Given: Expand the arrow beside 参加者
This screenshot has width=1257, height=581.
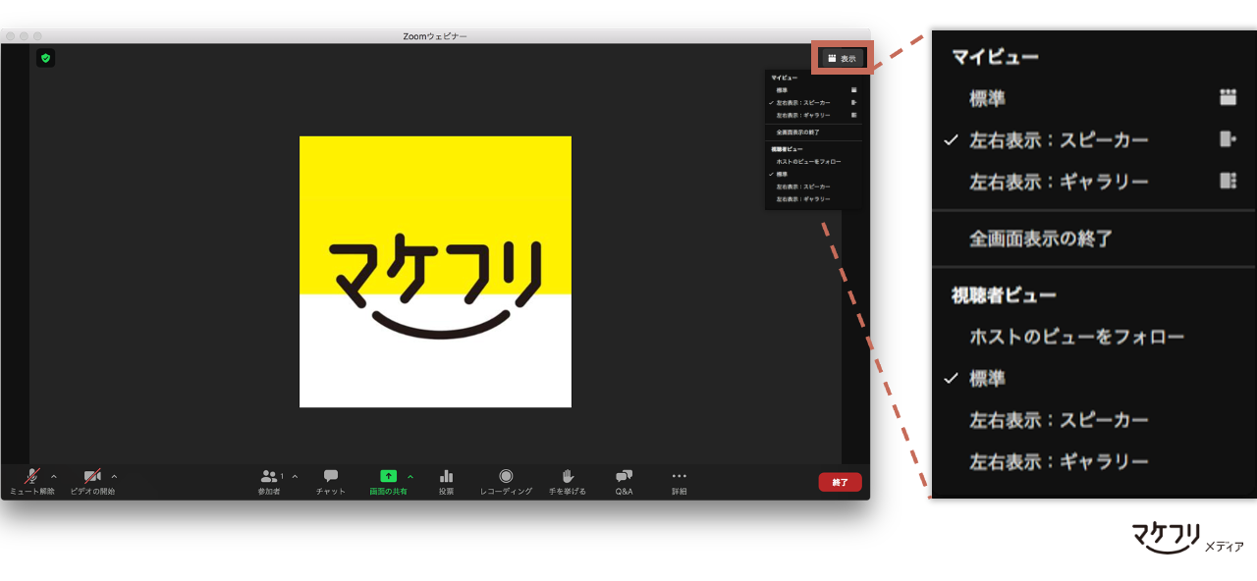Looking at the screenshot, I should 295,476.
